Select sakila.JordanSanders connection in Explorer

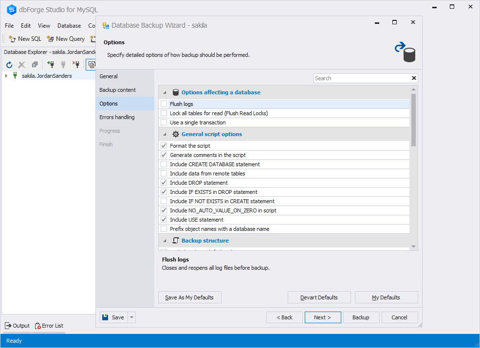tap(47, 76)
